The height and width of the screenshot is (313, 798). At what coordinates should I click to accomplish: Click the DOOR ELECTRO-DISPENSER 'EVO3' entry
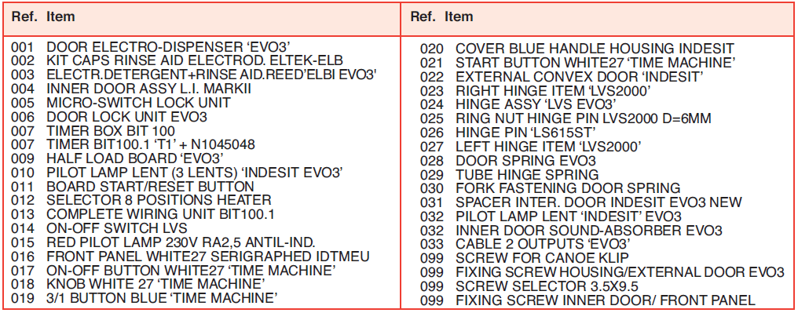(x=154, y=48)
